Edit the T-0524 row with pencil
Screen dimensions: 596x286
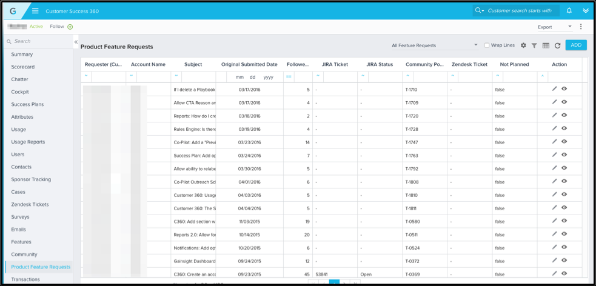pyautogui.click(x=554, y=247)
